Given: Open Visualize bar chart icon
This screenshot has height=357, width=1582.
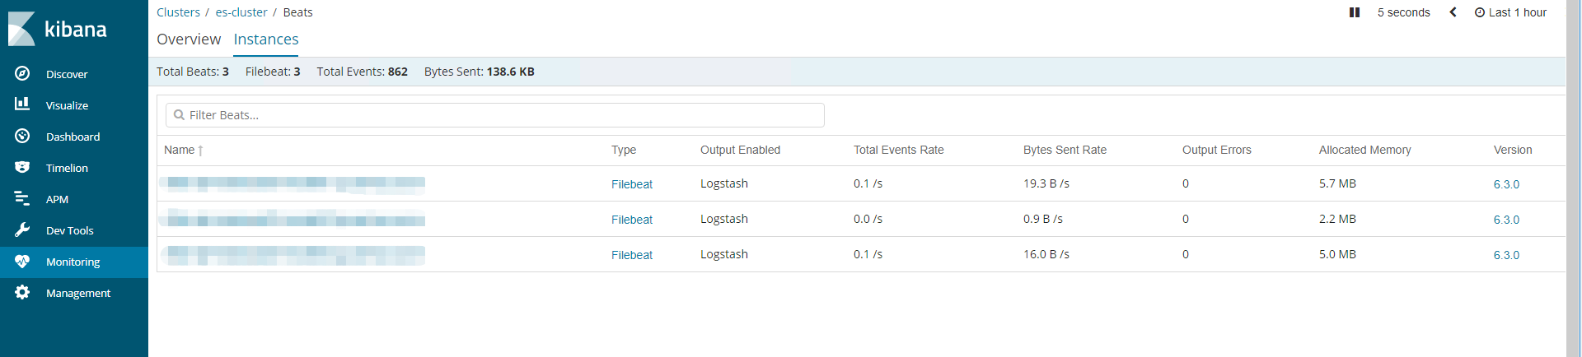Looking at the screenshot, I should 22,104.
